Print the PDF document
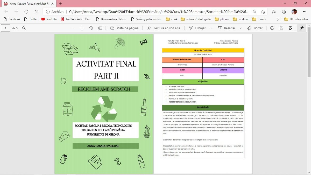 pyautogui.click(x=272, y=28)
